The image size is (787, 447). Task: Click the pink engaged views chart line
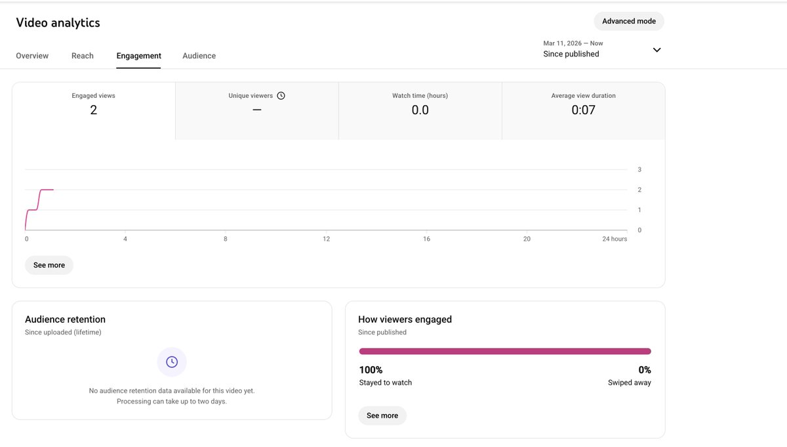pos(39,209)
